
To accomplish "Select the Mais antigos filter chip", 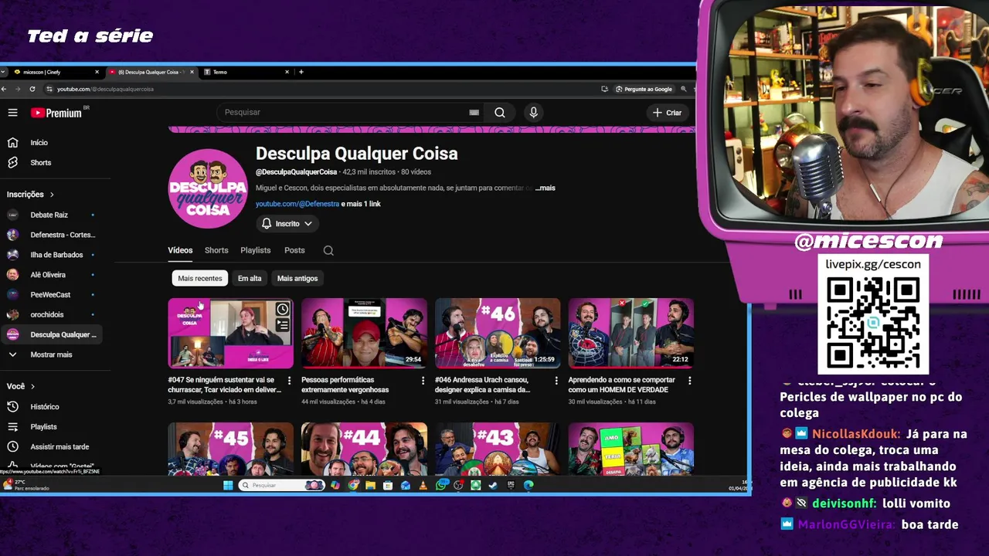I will pos(297,278).
